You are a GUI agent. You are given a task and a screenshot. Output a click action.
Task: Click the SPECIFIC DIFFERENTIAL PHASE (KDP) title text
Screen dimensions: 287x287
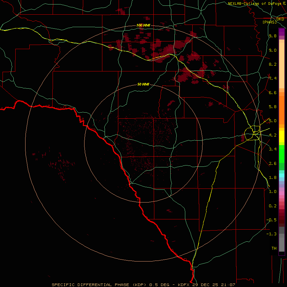coord(99,285)
